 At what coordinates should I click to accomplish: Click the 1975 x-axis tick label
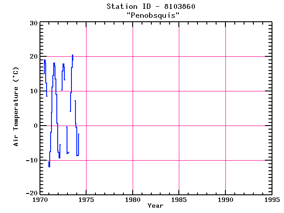86,200
